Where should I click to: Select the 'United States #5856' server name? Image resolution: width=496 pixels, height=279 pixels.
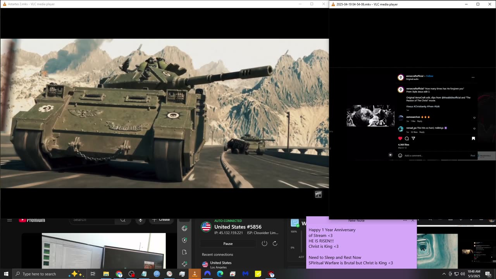pos(238,227)
